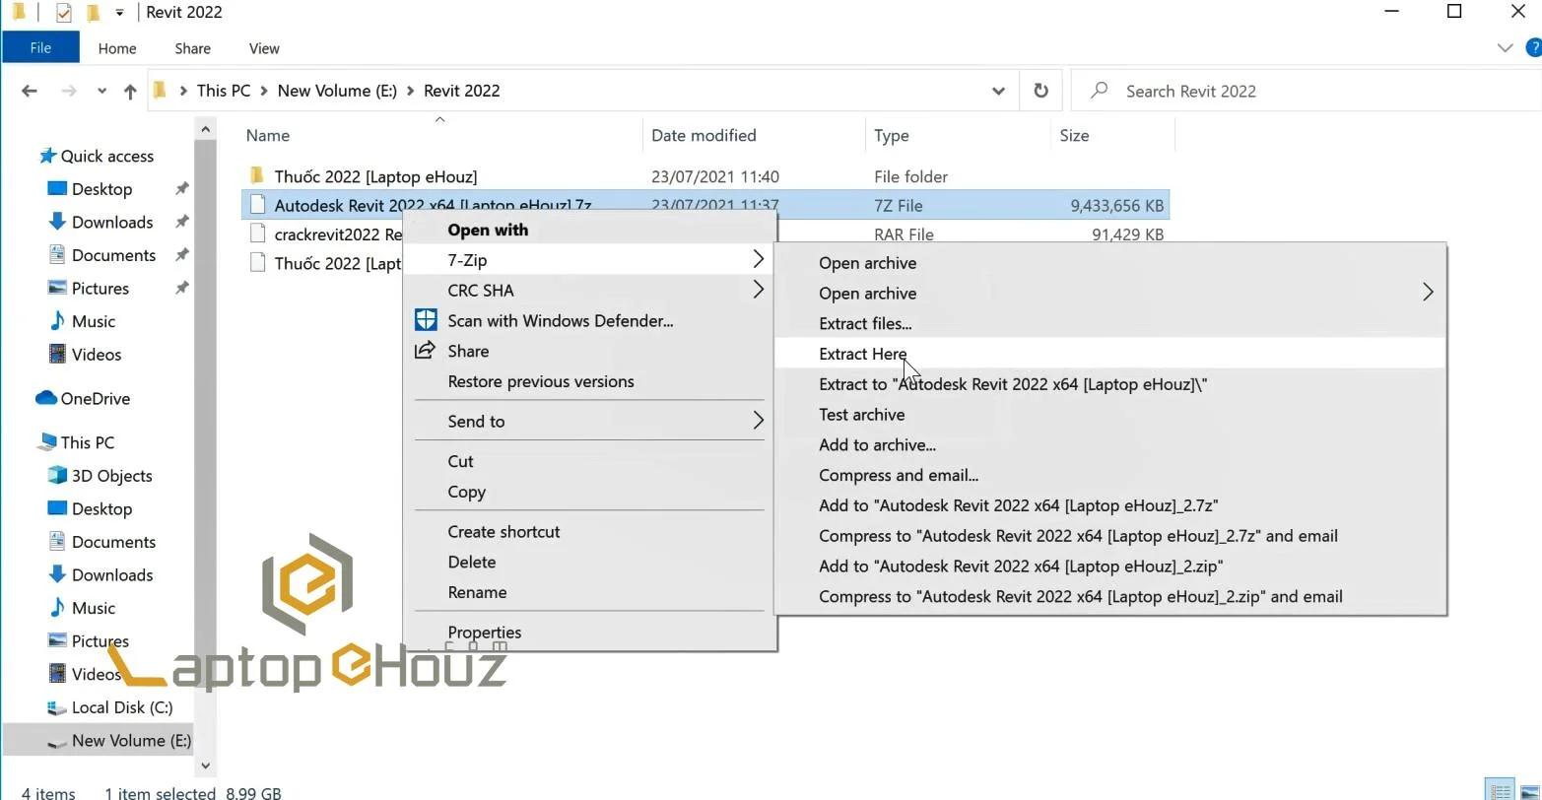Select the Thuốc 2022 [Laptop eHouz] folder
Viewport: 1542px width, 800px height.
point(375,176)
